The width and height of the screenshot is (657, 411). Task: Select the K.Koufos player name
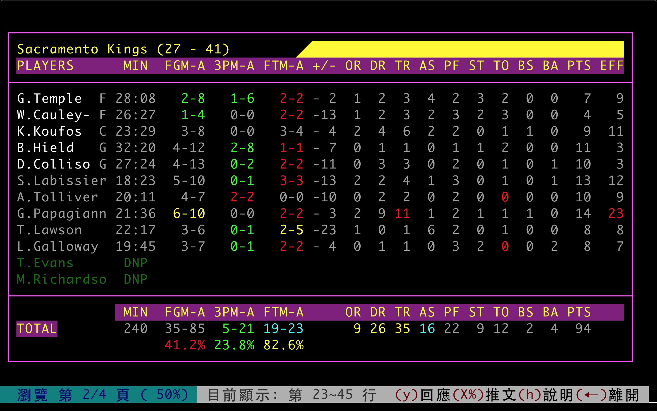pos(50,131)
